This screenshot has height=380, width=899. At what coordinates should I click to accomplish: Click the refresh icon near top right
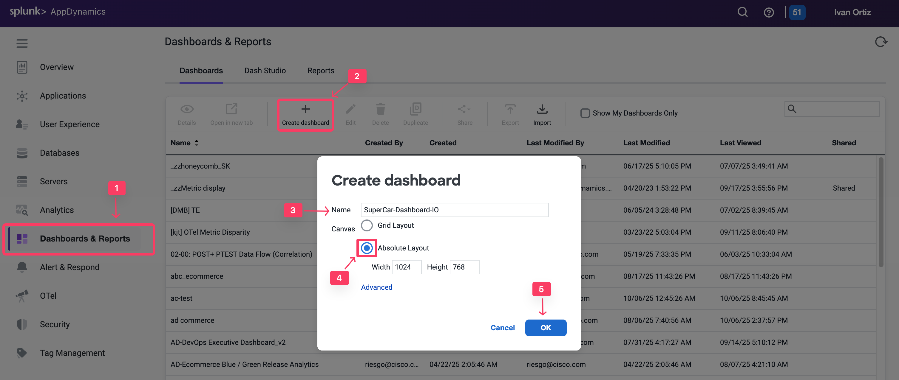pos(881,41)
